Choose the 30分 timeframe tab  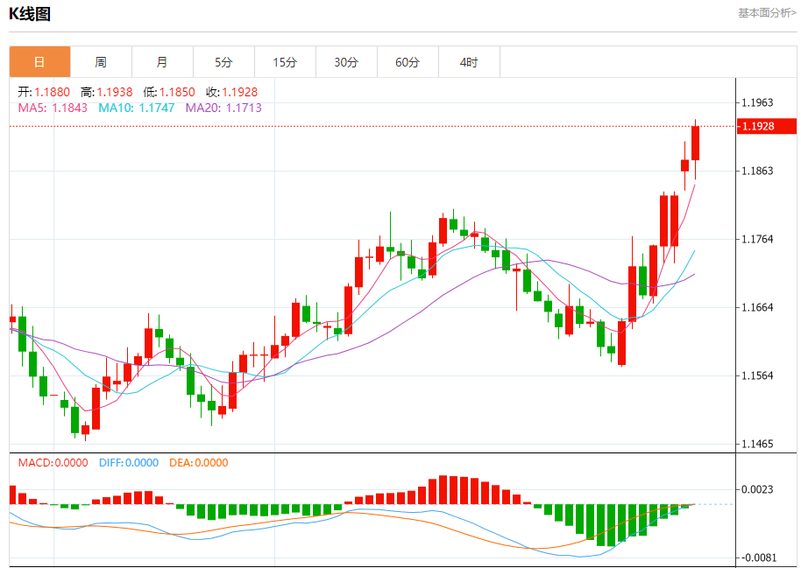coord(346,62)
